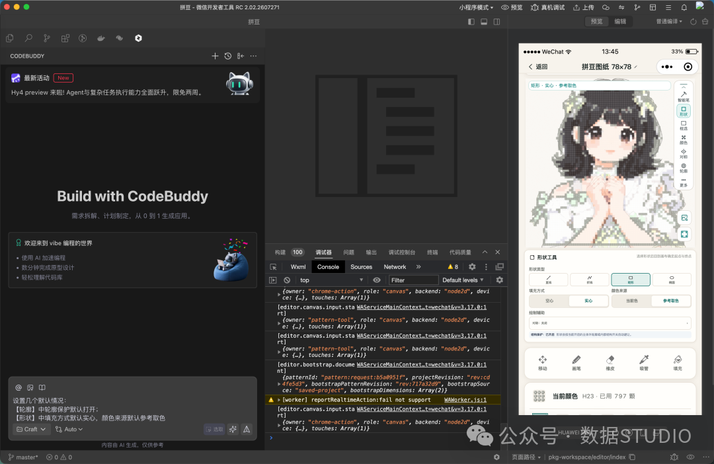Choose the 空心 fill option
The image size is (714, 464).
[x=549, y=301]
